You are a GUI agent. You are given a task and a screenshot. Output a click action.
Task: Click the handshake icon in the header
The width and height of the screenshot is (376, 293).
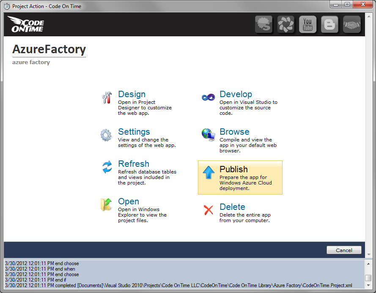point(351,24)
